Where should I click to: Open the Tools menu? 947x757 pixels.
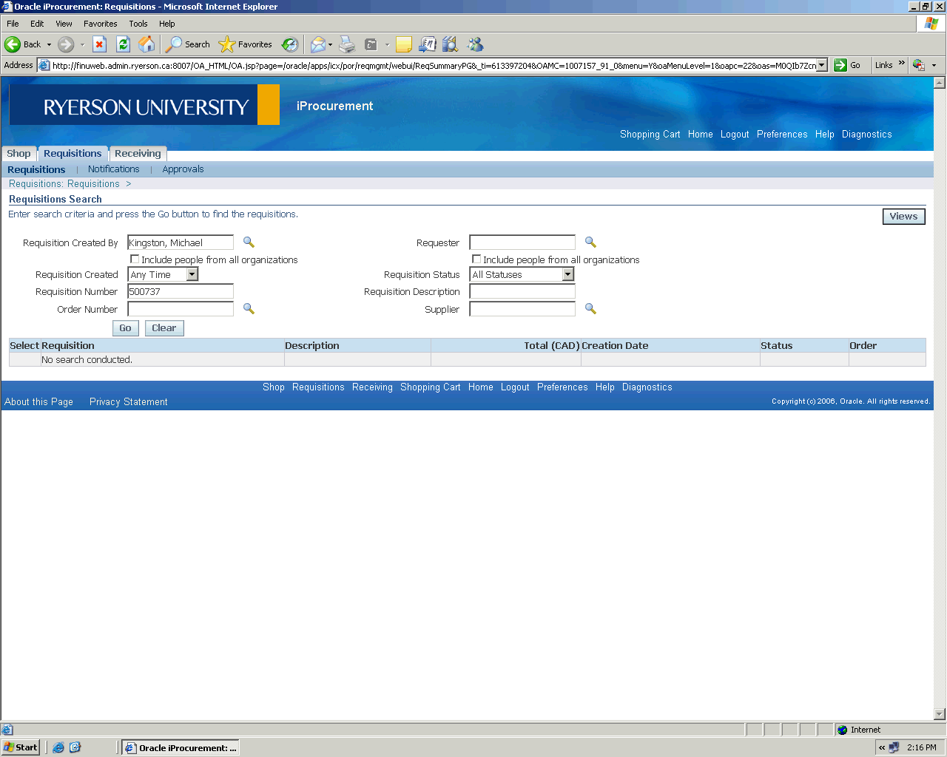point(138,24)
